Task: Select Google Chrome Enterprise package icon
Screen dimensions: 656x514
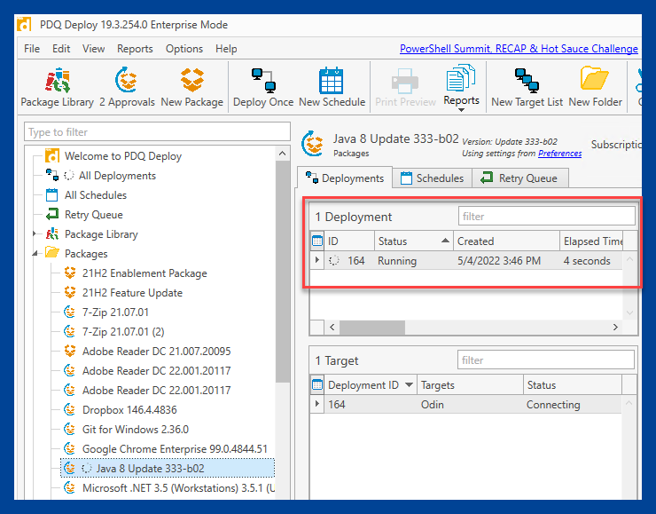Action: click(69, 448)
